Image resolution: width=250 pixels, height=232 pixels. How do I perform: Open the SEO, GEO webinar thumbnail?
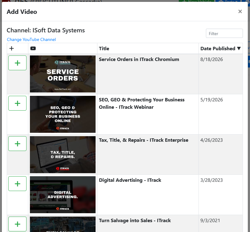pyautogui.click(x=63, y=114)
